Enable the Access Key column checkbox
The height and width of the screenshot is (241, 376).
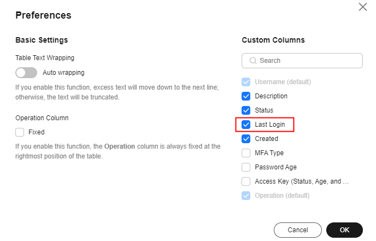click(246, 181)
